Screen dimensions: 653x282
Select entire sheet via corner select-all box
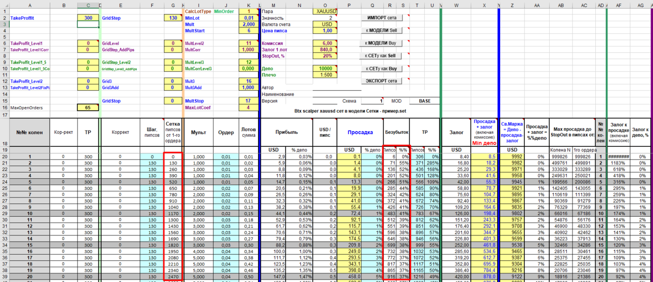(4, 5)
